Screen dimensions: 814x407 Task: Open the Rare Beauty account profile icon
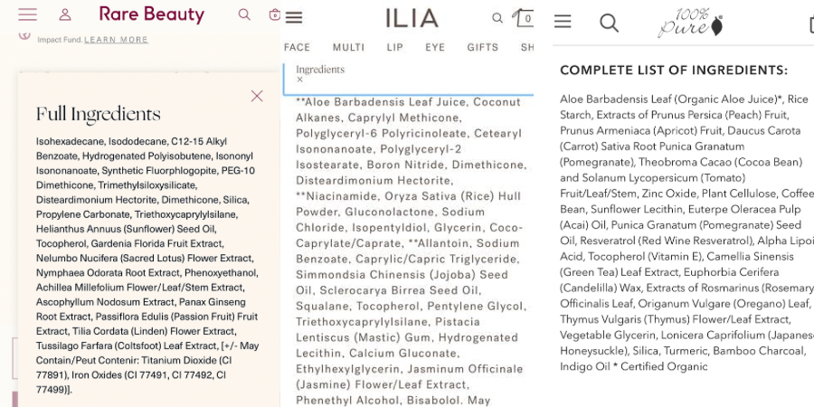pos(65,14)
